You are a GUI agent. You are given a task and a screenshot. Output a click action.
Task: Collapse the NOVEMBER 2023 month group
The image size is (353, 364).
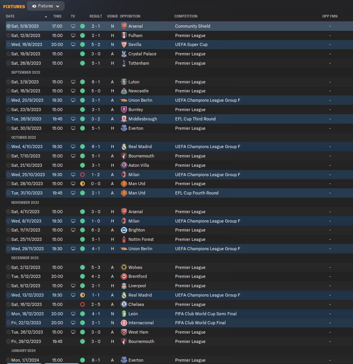[25, 202]
